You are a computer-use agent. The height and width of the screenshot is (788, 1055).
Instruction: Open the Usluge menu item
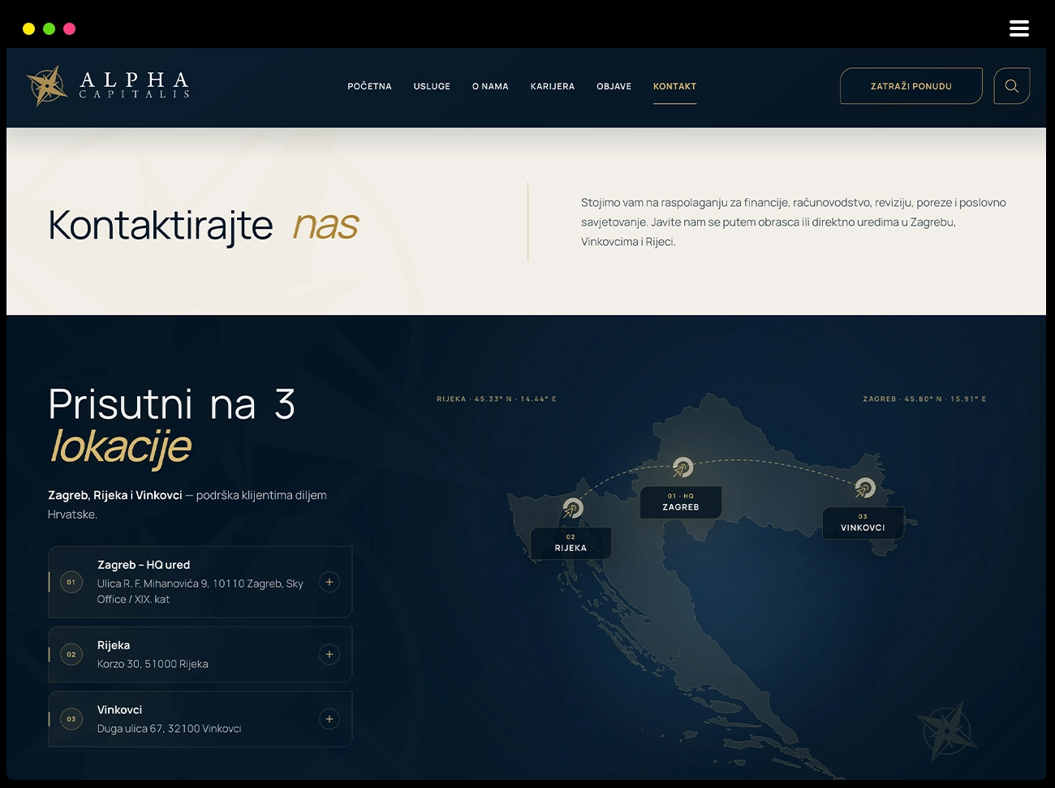(x=432, y=86)
